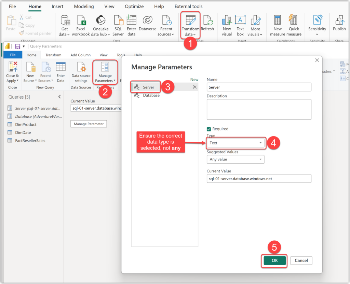Select the Database parameter in dialog list
The width and height of the screenshot is (350, 284).
164,95
